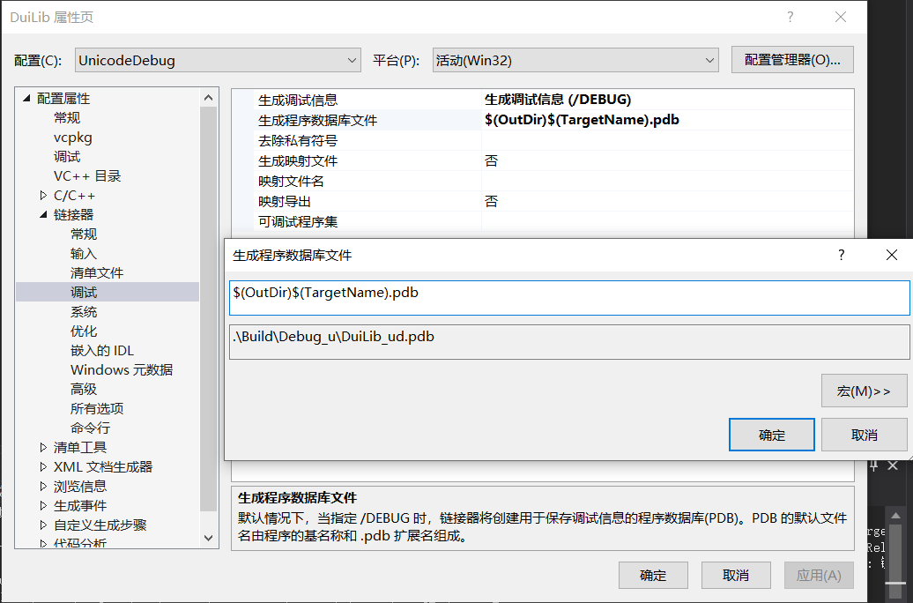Image resolution: width=913 pixels, height=603 pixels.
Task: Click the 映射文件名 property row
Action: pyautogui.click(x=553, y=182)
